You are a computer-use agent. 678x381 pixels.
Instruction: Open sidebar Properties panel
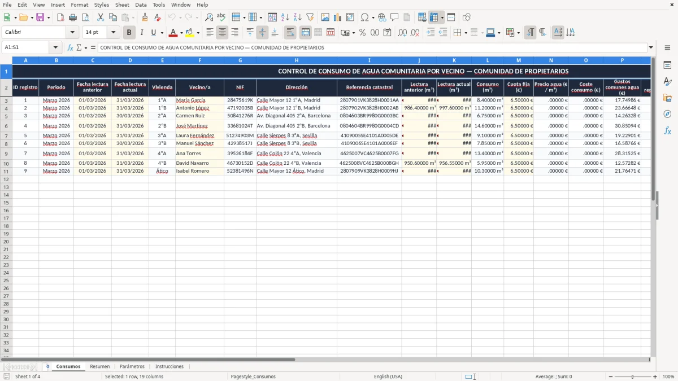click(x=668, y=65)
